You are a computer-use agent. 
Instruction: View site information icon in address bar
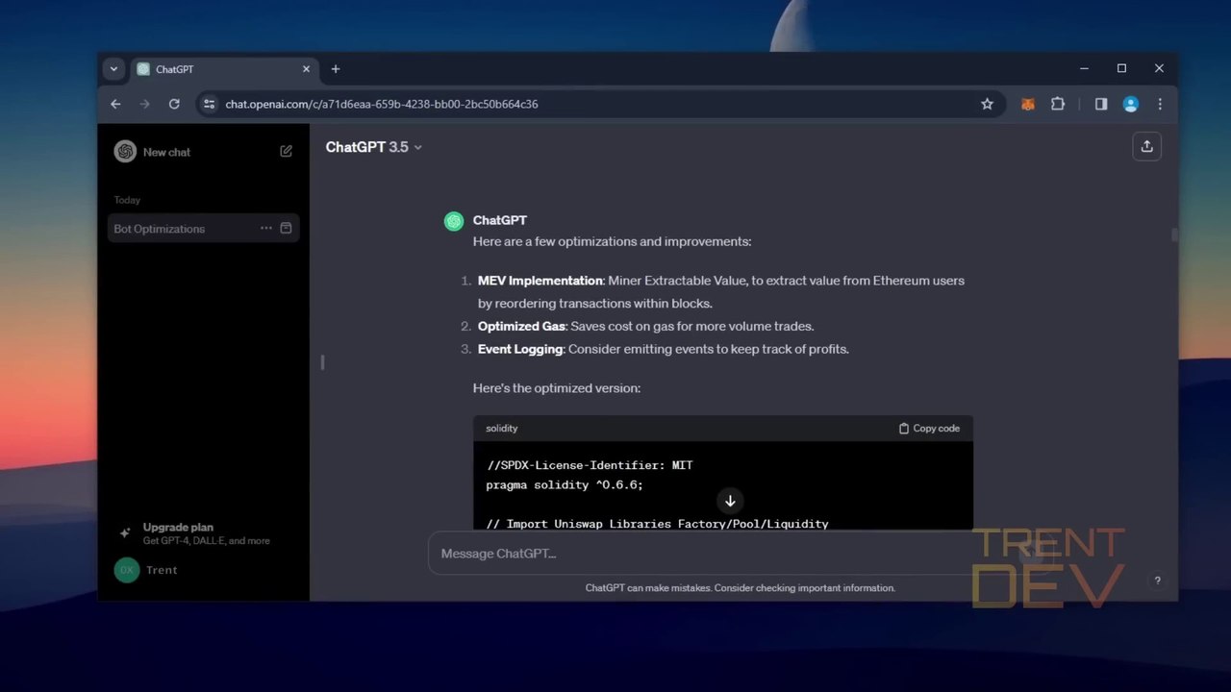tap(209, 104)
